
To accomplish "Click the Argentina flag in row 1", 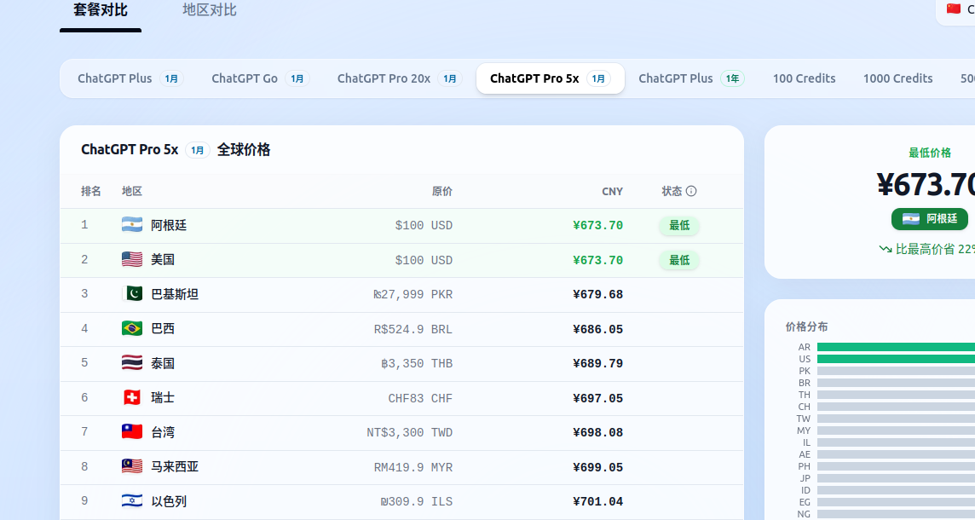I will tap(132, 224).
